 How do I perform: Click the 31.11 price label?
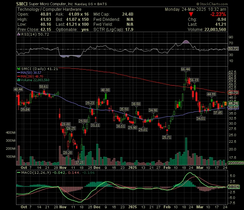(95, 125)
